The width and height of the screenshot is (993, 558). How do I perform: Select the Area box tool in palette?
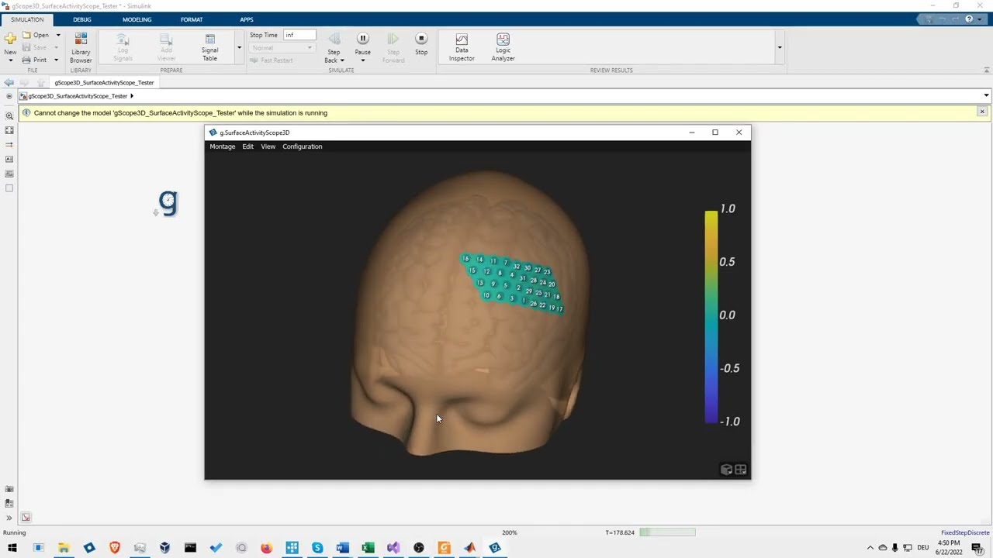(x=9, y=188)
